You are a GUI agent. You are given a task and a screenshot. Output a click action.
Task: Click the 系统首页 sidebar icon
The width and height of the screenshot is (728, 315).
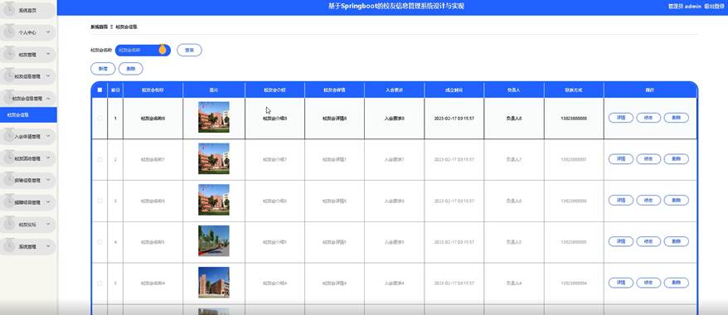click(x=9, y=10)
